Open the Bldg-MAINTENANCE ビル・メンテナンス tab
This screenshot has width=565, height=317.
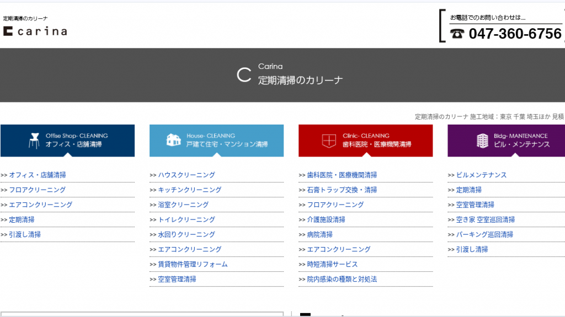pyautogui.click(x=507, y=141)
